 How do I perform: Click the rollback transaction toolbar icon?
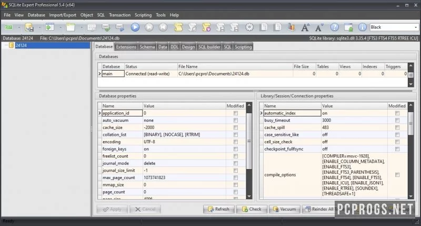(120, 27)
